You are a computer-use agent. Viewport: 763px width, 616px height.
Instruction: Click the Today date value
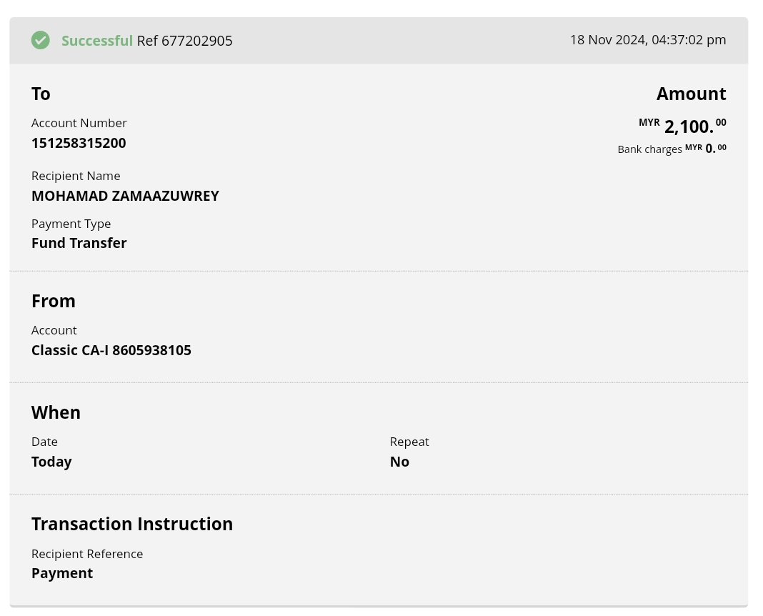pos(51,462)
